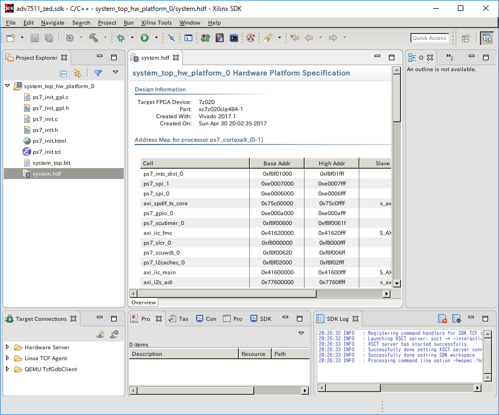Click Collapse All in Project Explorer
Image resolution: width=499 pixels, height=415 pixels.
(x=64, y=73)
